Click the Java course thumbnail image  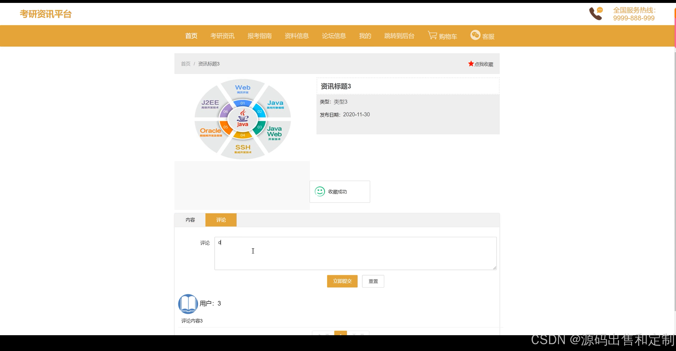pyautogui.click(x=242, y=119)
